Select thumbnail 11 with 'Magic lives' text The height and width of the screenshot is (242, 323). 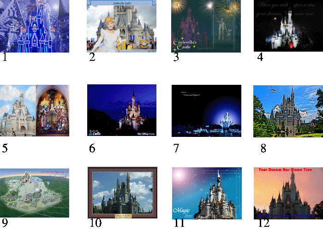click(207, 193)
